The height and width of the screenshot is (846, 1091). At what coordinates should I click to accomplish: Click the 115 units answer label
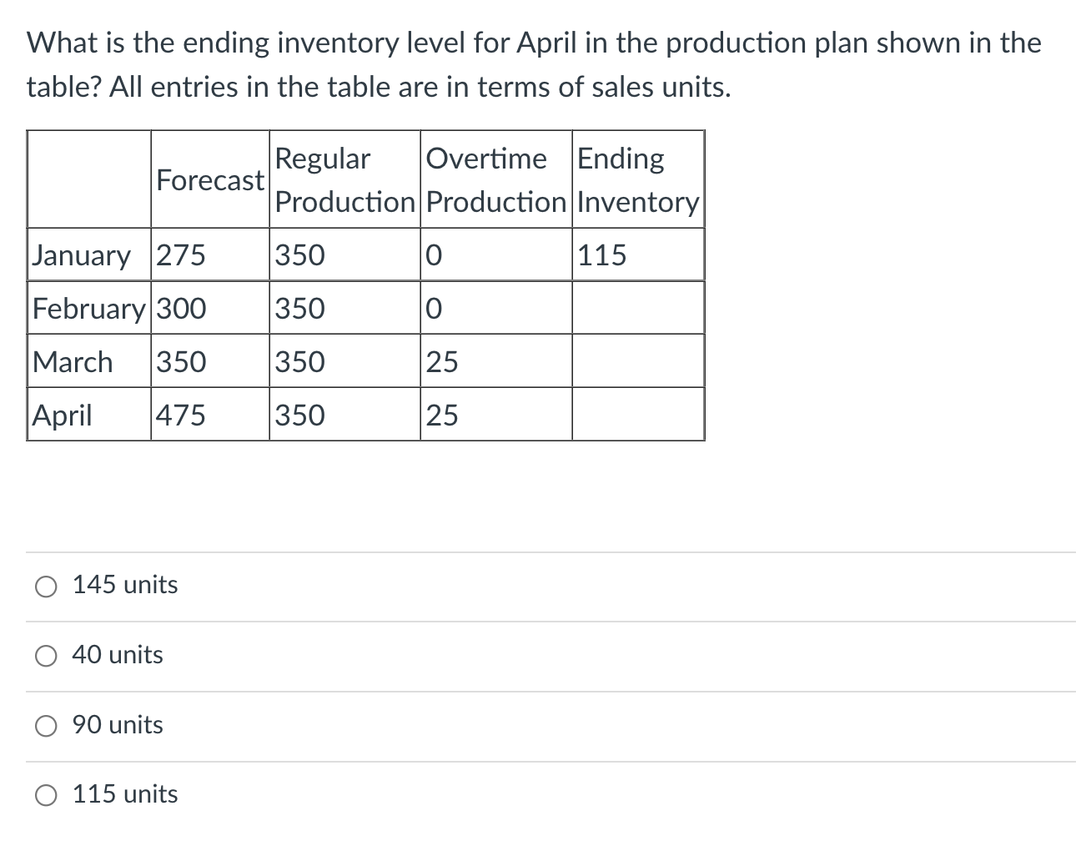[x=123, y=795]
